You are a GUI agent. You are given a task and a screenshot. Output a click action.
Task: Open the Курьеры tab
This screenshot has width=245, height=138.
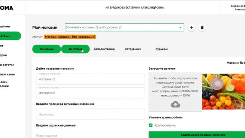click(x=162, y=49)
